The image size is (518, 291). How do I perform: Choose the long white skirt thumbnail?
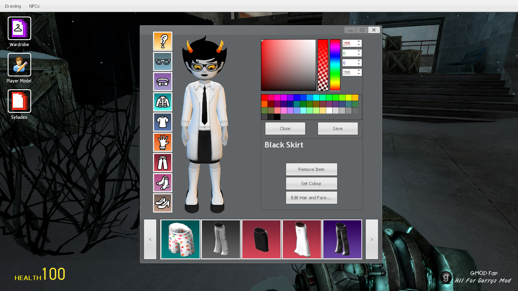(302, 239)
